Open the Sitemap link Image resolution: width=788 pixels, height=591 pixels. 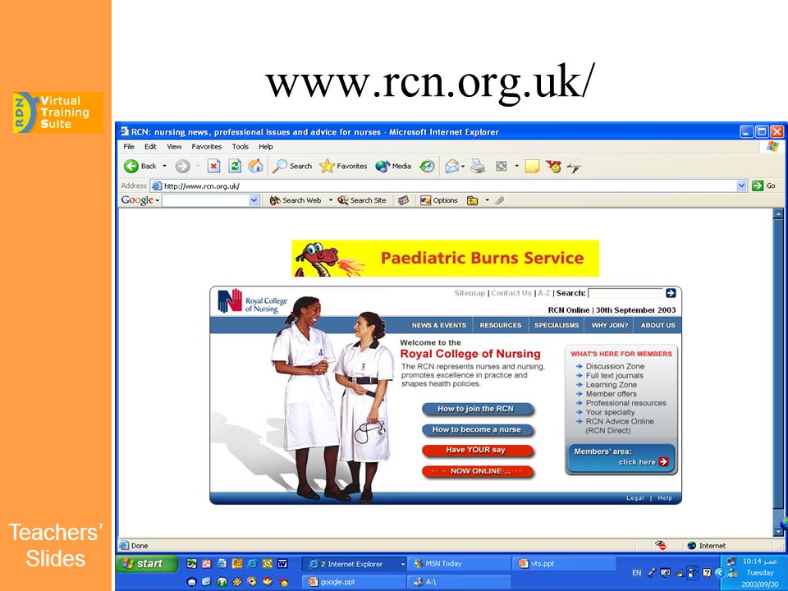tap(470, 293)
